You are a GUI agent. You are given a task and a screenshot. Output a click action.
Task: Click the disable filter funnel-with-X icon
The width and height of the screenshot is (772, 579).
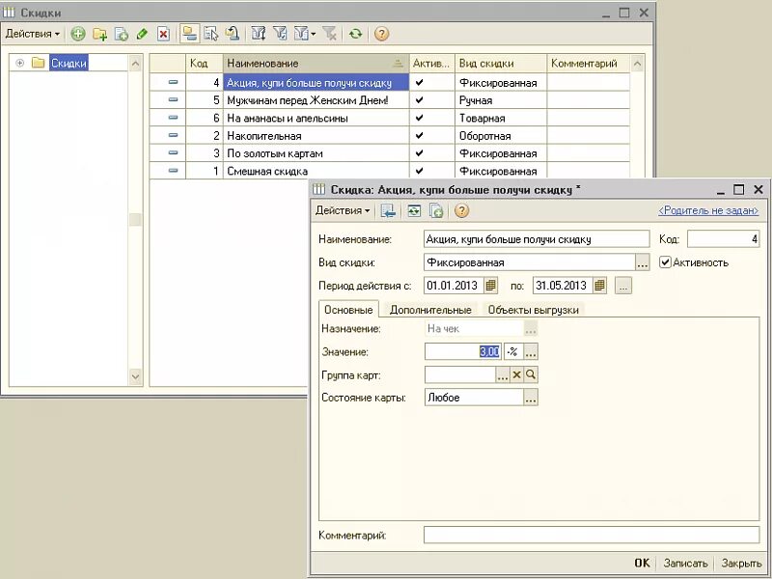click(329, 34)
